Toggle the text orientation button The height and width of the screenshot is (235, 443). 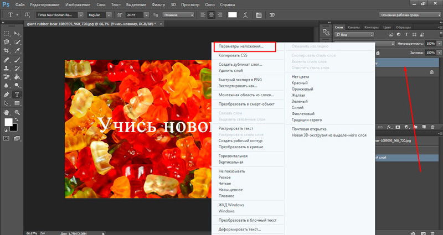pos(27,14)
